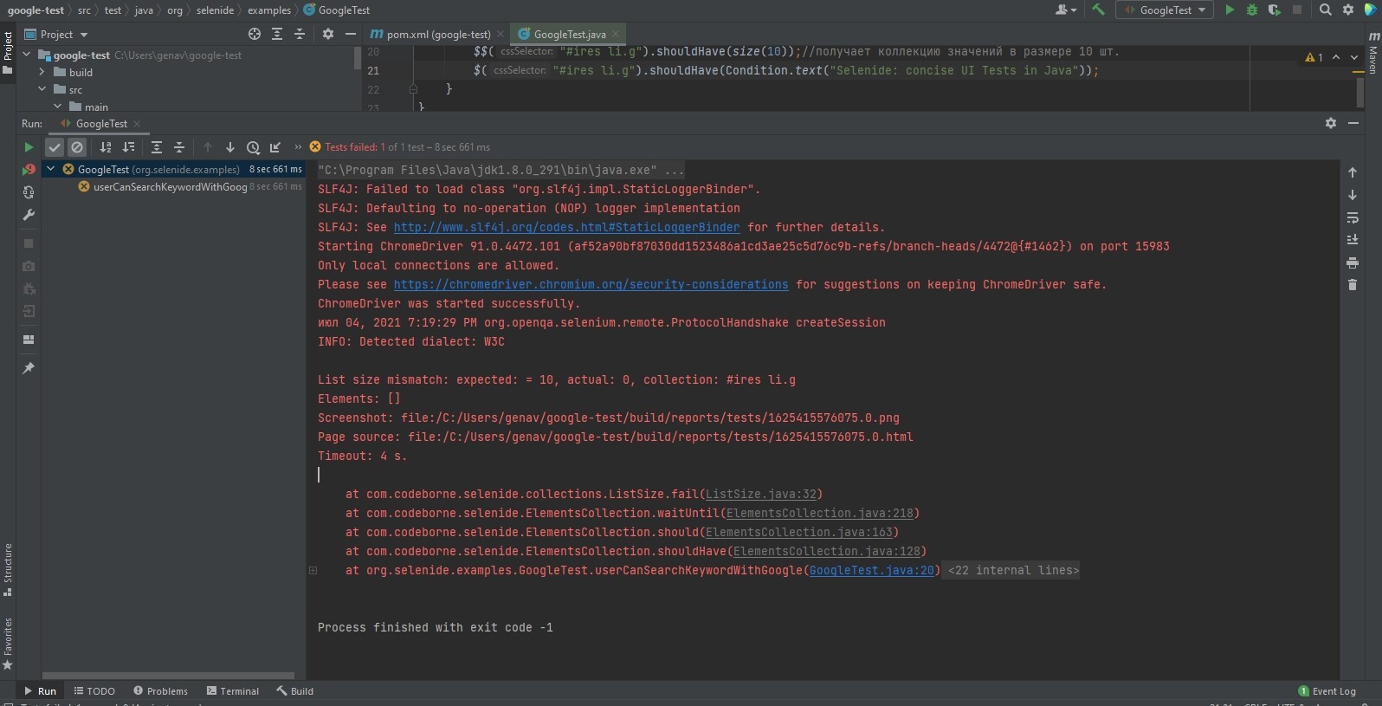Collapse all test result nodes
Screen dimensions: 1382x706
179,147
